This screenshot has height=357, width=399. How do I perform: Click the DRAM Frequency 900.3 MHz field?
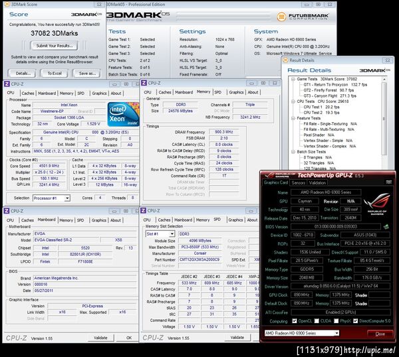[x=223, y=132]
